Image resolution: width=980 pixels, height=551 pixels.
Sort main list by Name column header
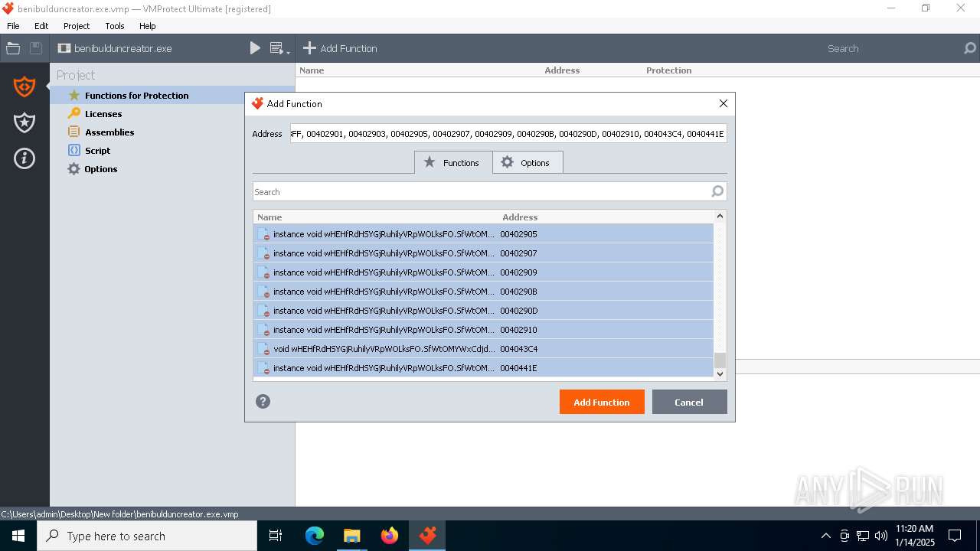(312, 70)
